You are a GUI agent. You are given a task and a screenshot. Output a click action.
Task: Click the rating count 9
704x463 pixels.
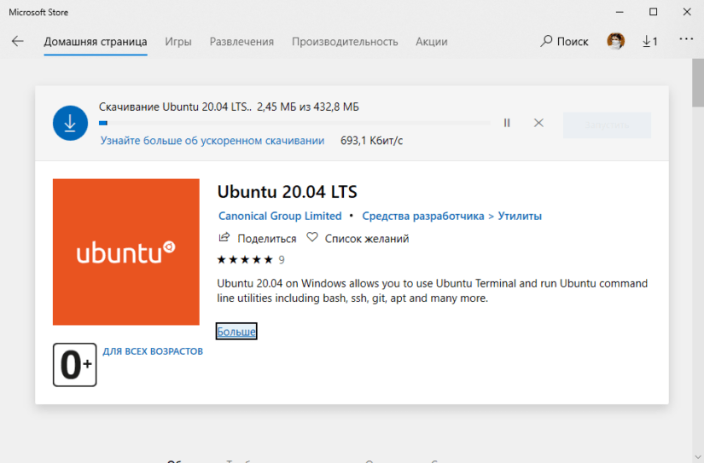(x=282, y=260)
